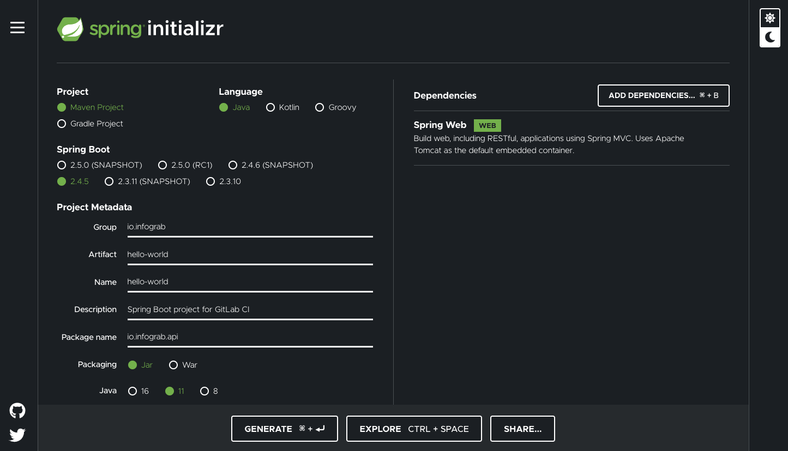
Task: Select Spring Boot 2.5.0 (RC1)
Action: 185,165
